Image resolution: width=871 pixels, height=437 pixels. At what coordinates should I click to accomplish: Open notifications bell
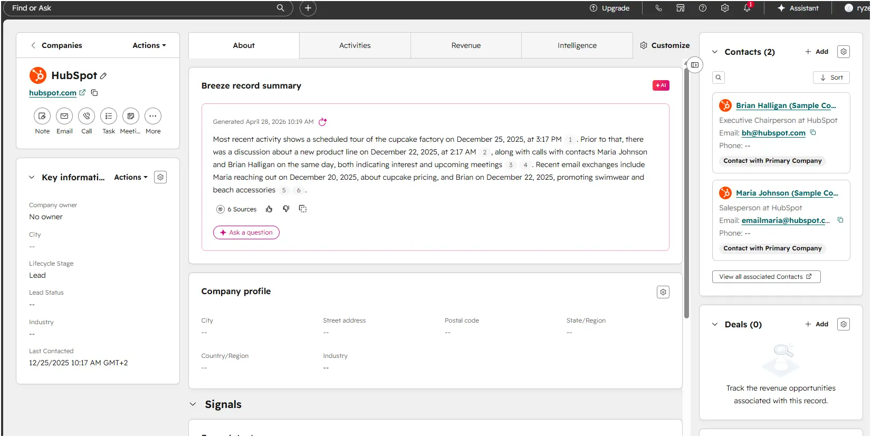click(747, 8)
